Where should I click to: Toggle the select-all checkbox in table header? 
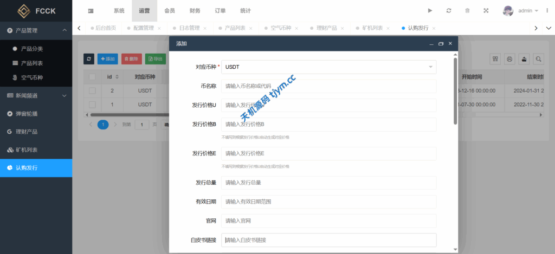point(92,77)
